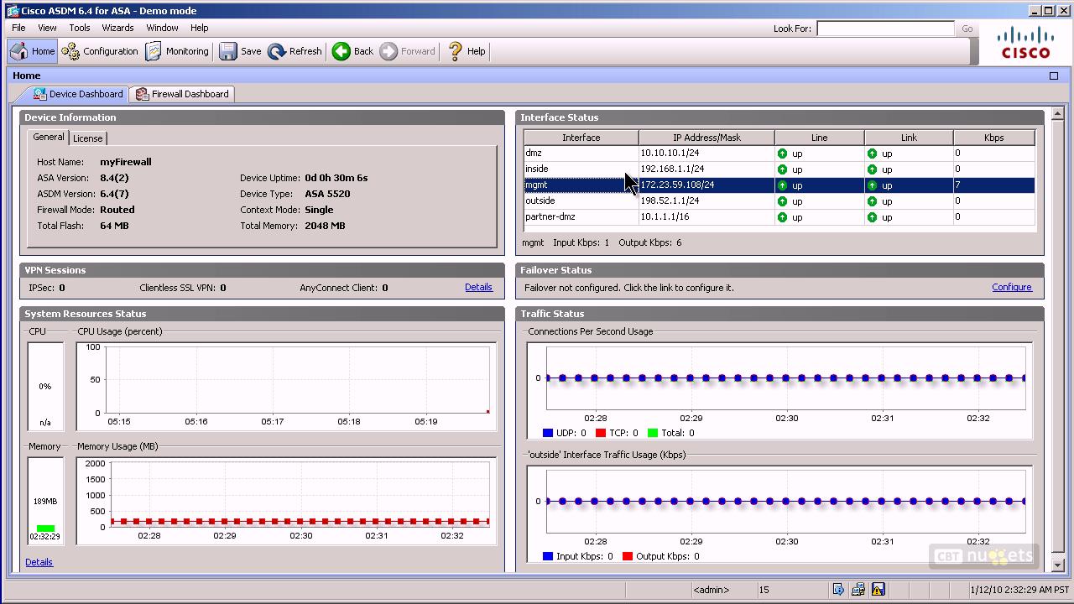1074x604 pixels.
Task: Click the Home toolbar icon
Action: pos(33,51)
